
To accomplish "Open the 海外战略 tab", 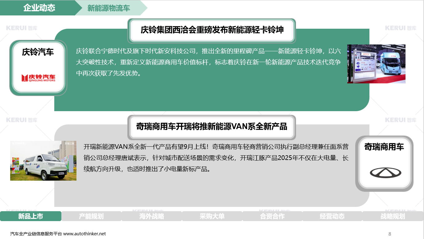I will click(151, 216).
